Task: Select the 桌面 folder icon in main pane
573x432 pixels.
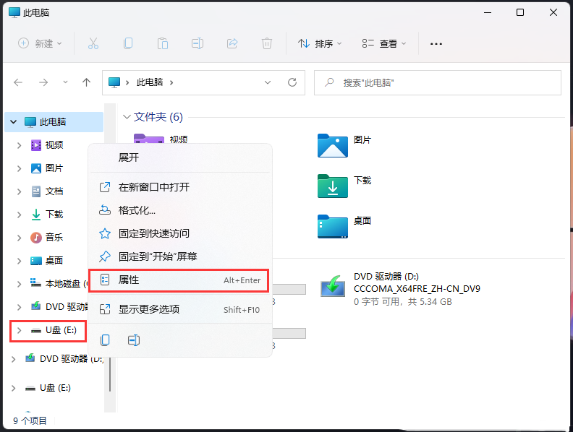Action: [333, 227]
